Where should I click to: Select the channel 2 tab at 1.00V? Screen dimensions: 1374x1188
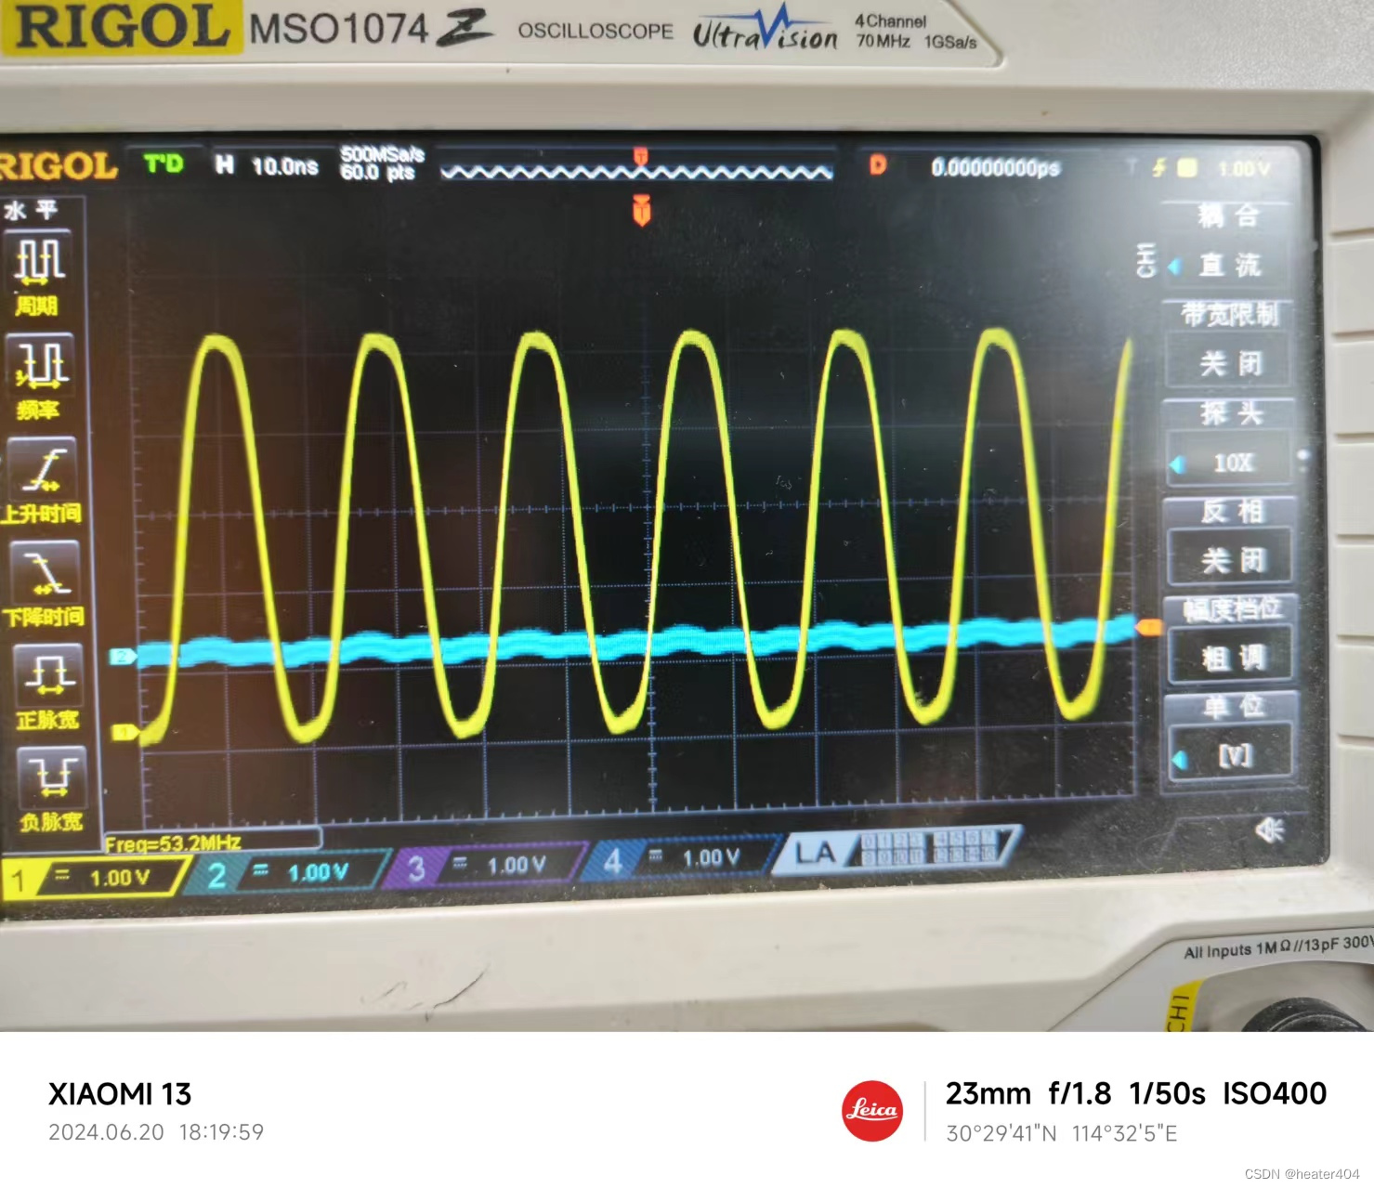click(288, 873)
